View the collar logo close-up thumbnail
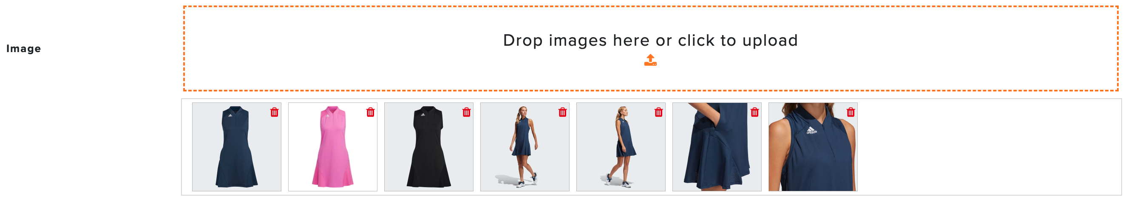1134x210 pixels. (x=812, y=147)
